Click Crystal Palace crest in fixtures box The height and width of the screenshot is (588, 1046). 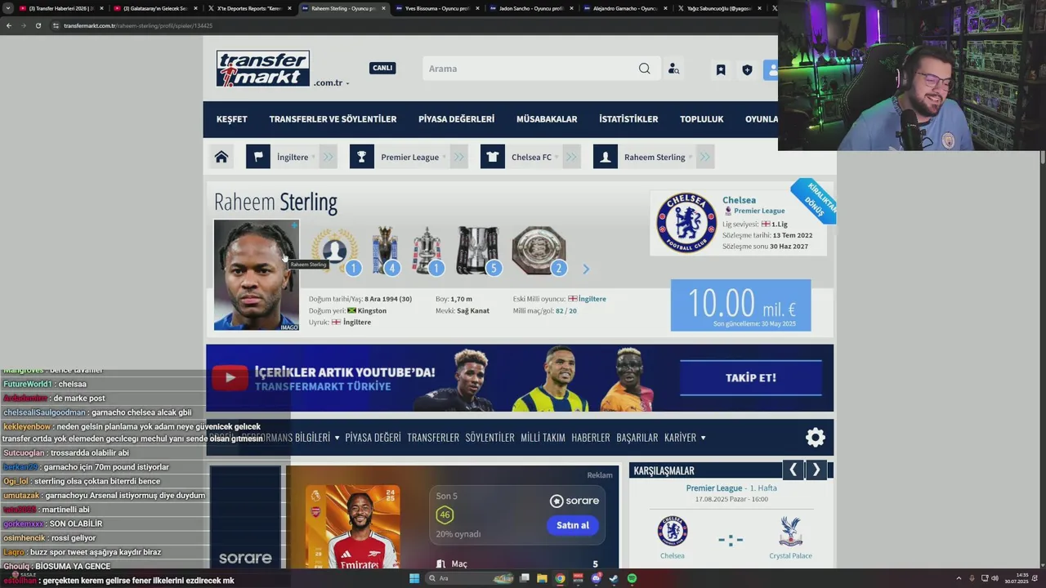(790, 532)
